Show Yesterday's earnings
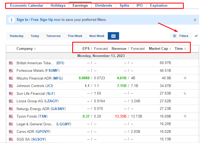 pyautogui.click(x=16, y=36)
